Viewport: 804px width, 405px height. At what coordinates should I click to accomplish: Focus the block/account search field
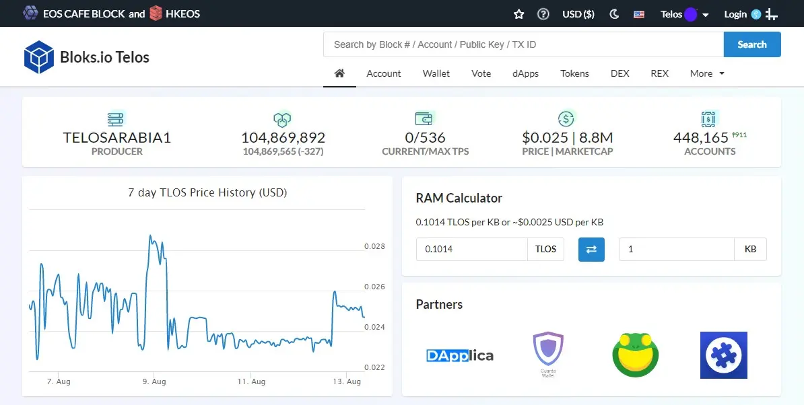(523, 44)
